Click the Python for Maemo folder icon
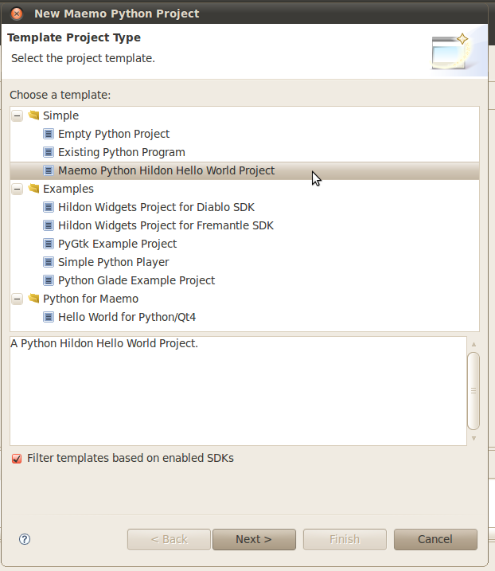 [34, 299]
